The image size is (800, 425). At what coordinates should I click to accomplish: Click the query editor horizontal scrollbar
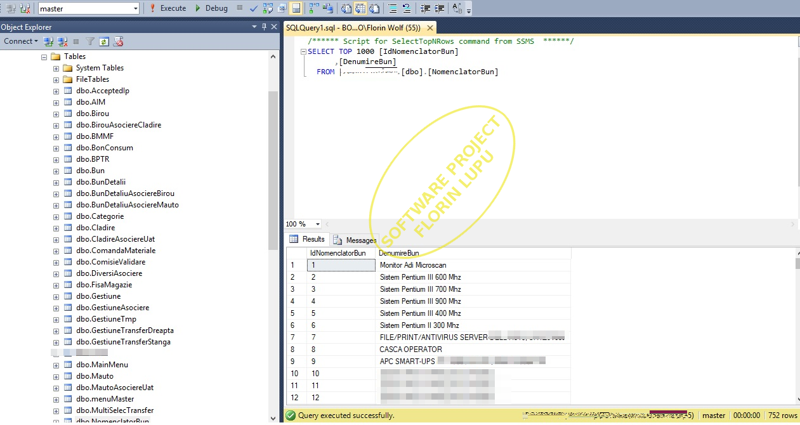click(558, 224)
